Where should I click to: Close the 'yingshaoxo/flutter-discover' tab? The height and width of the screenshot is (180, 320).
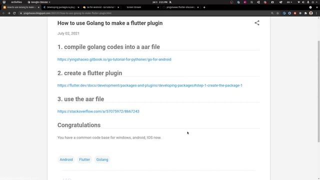(x=198, y=7)
